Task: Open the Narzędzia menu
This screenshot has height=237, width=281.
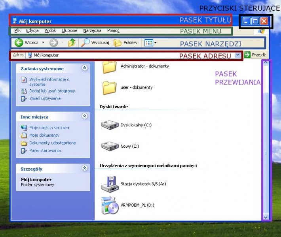Action: pyautogui.click(x=92, y=30)
